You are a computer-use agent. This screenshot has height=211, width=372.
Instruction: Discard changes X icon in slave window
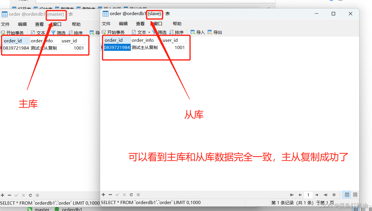pos(124,195)
